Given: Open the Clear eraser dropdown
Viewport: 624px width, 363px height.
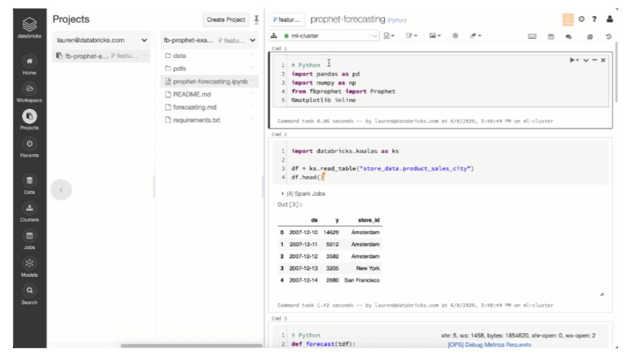Looking at the screenshot, I should tap(475, 35).
